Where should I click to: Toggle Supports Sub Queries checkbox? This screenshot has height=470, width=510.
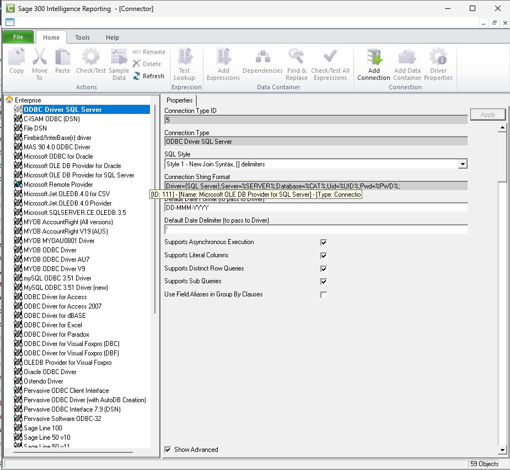coord(323,282)
